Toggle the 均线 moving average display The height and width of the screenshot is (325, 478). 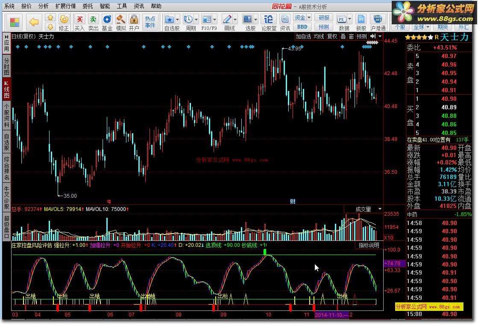(x=319, y=37)
